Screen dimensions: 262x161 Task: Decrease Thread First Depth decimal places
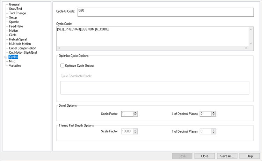click(214, 133)
